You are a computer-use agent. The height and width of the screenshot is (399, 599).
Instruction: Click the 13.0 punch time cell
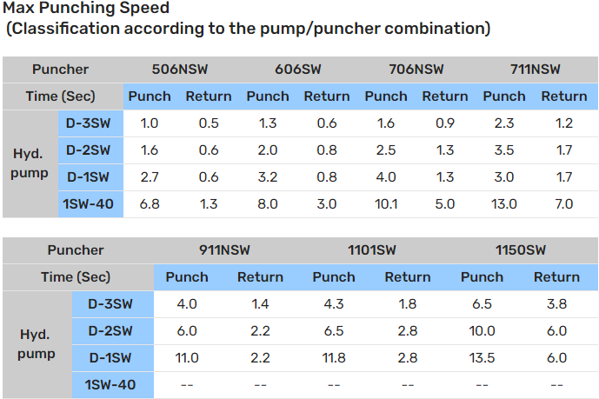pos(503,204)
